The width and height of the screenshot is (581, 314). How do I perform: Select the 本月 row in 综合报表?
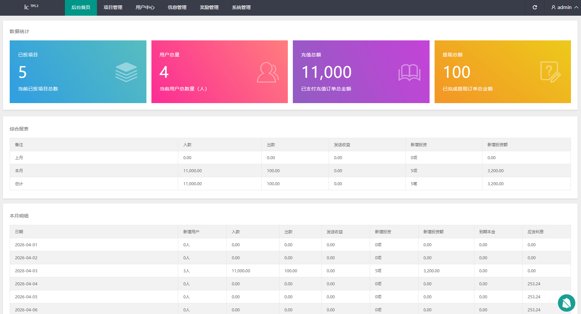[19, 171]
